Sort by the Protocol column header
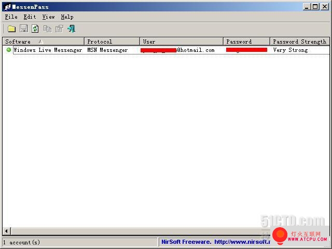Screen dimensions: 332x249 112,41
